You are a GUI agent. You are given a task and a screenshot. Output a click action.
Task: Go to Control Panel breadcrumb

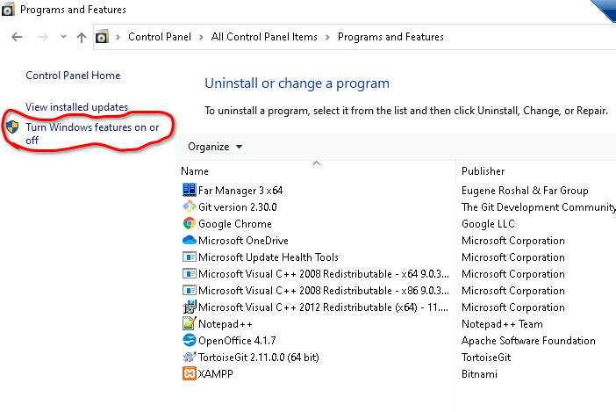click(160, 37)
